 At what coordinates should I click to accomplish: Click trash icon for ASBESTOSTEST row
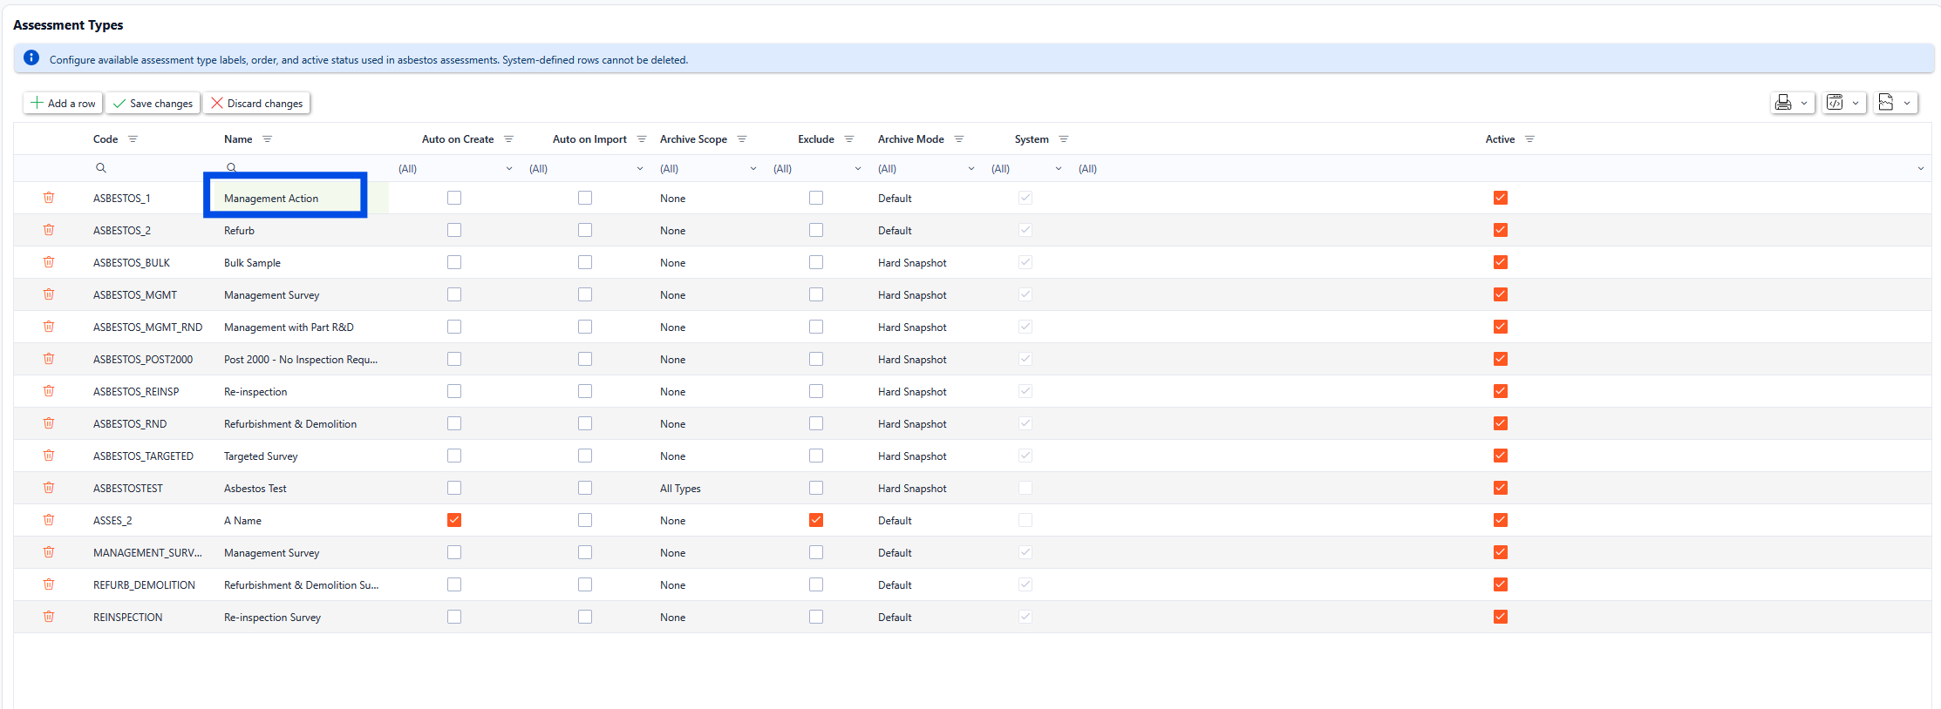coord(49,488)
